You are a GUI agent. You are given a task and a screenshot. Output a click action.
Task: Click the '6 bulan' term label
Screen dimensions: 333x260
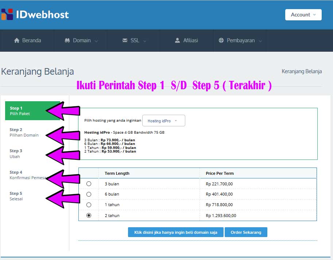click(x=112, y=194)
